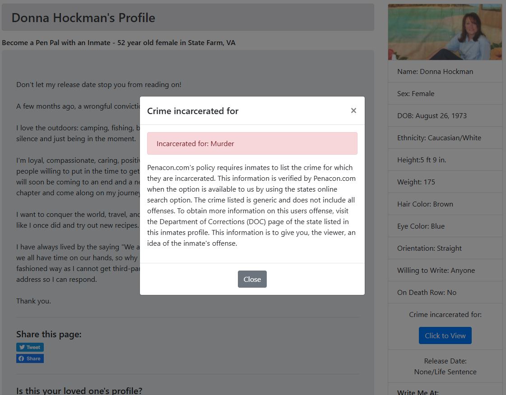Select the pink 'Incarcerated for: Murder' alert
The height and width of the screenshot is (395, 506).
point(252,143)
